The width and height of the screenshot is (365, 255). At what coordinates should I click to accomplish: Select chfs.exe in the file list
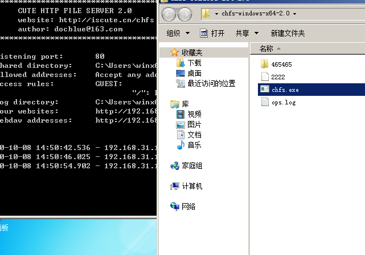pos(311,90)
